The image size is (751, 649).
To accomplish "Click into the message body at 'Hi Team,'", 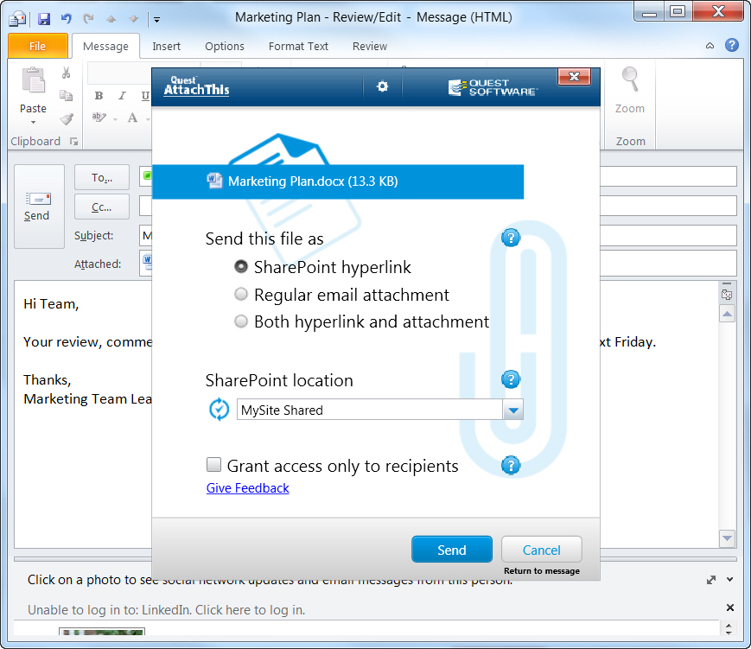I will [x=51, y=304].
